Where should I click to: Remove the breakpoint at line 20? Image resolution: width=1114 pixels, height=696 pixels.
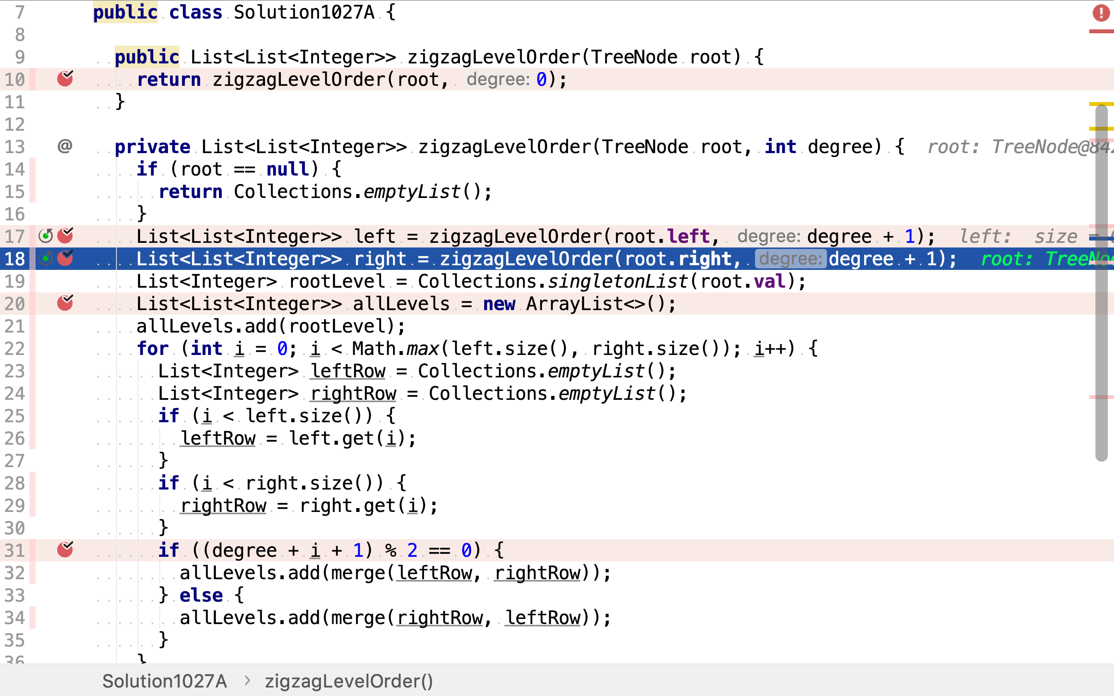point(65,303)
